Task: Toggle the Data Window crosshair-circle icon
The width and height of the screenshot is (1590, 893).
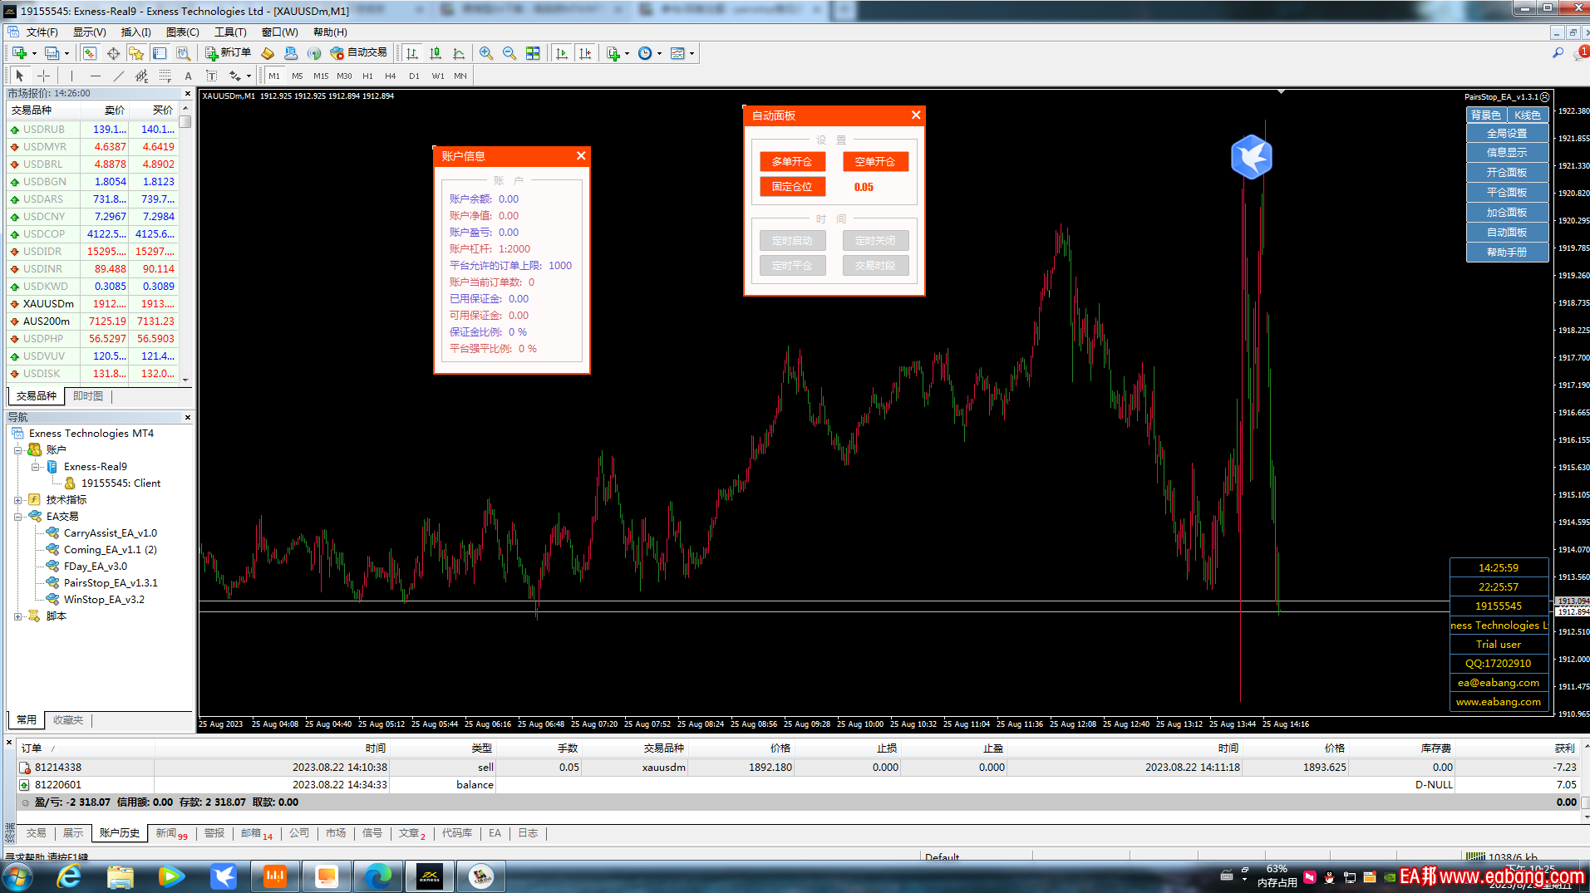Action: tap(113, 53)
